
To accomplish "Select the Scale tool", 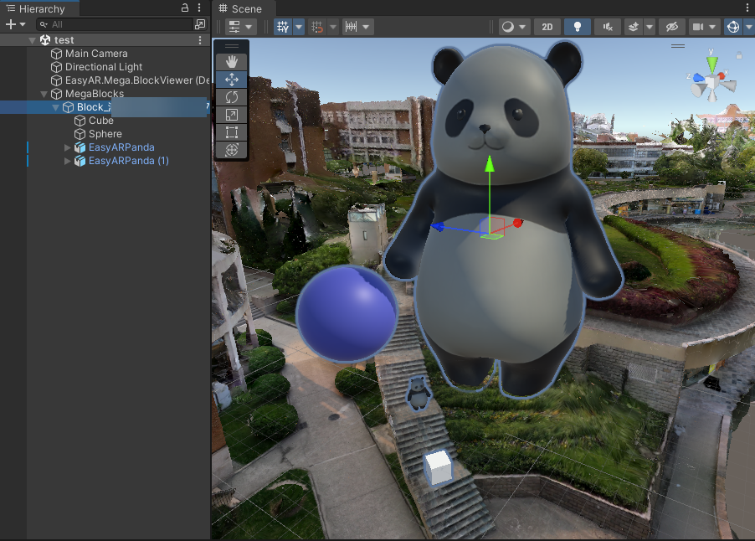I will 232,115.
